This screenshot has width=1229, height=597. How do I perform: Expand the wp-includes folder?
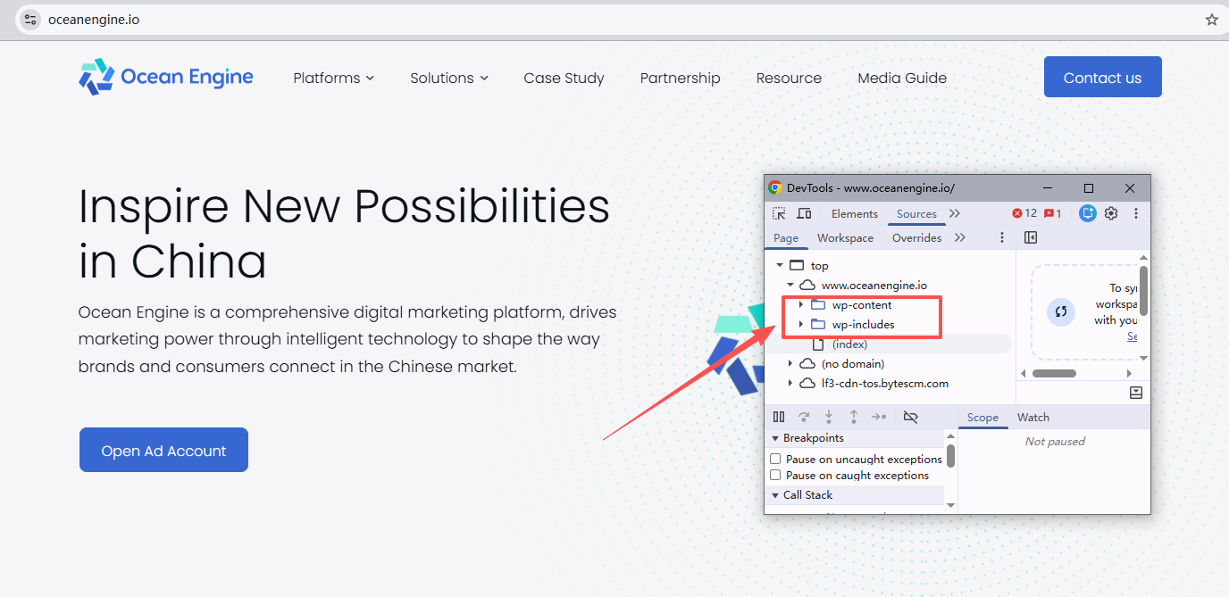[800, 325]
